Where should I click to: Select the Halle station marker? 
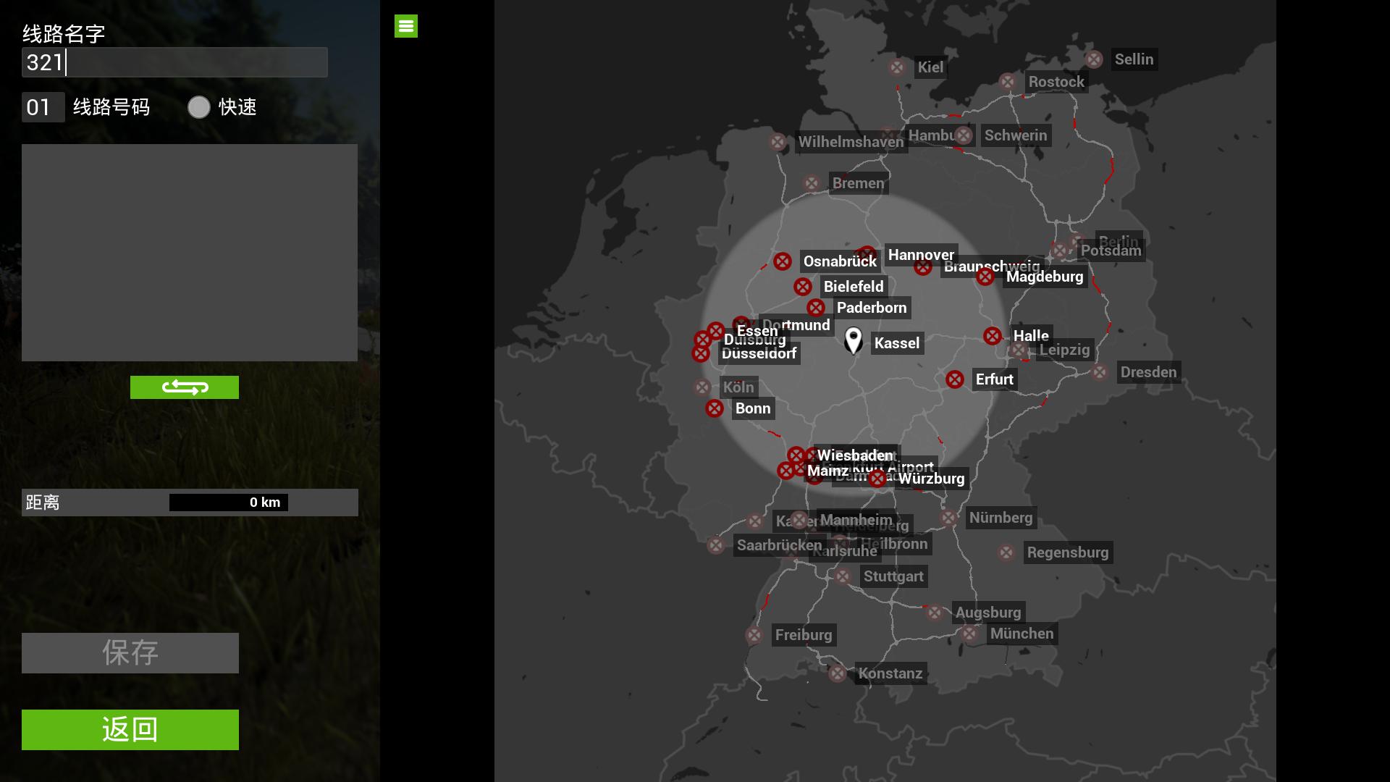tap(993, 336)
